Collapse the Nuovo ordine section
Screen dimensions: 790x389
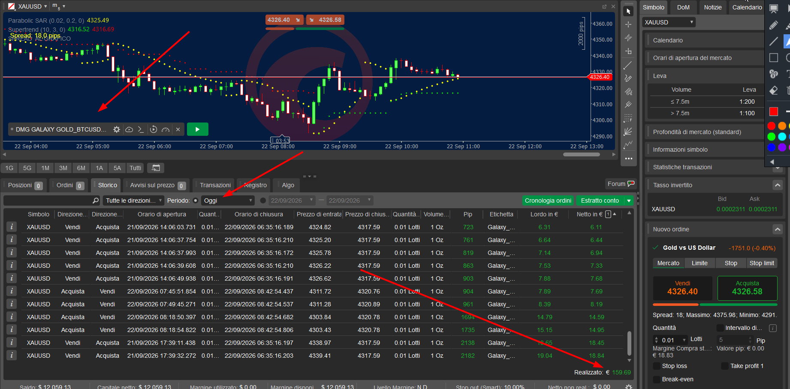click(x=778, y=229)
